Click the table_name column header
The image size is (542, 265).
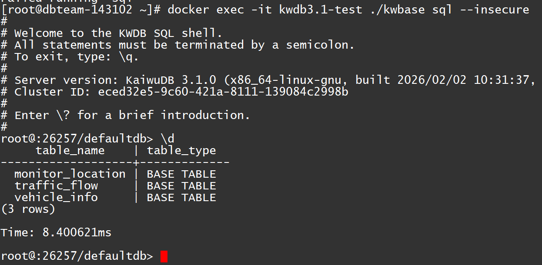(70, 151)
